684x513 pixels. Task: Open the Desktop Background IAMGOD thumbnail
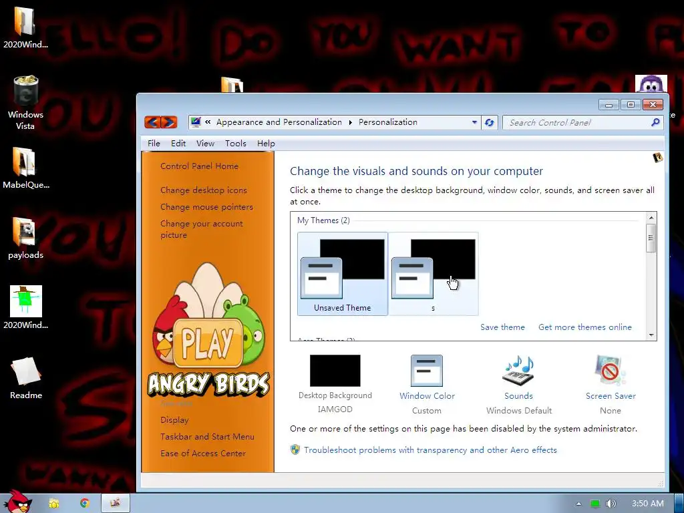click(x=335, y=370)
